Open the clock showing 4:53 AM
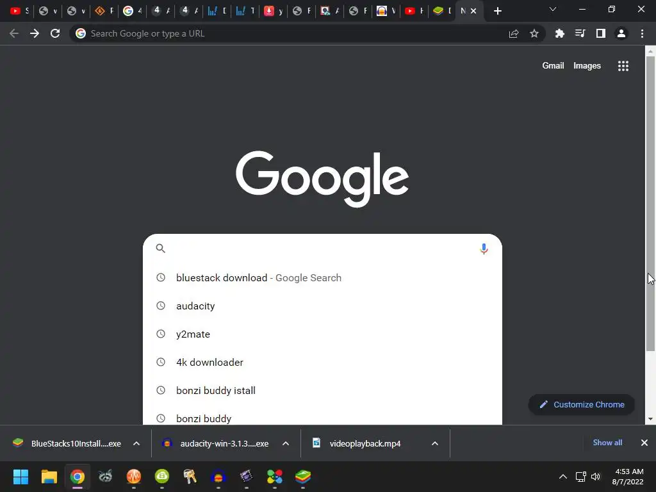This screenshot has width=656, height=492. (628, 477)
